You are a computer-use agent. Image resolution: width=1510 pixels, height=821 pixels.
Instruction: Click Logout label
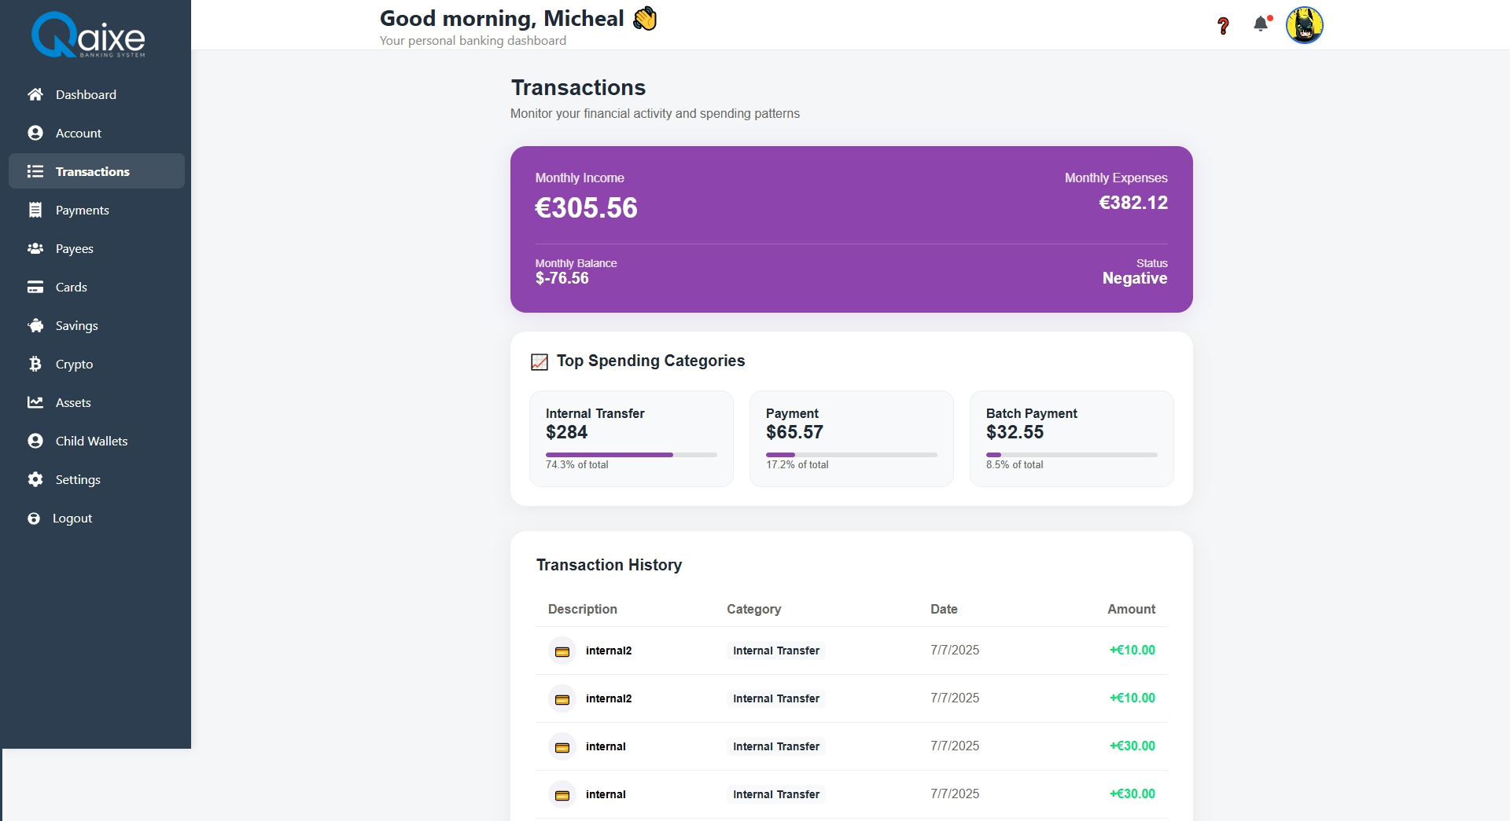[x=72, y=518]
